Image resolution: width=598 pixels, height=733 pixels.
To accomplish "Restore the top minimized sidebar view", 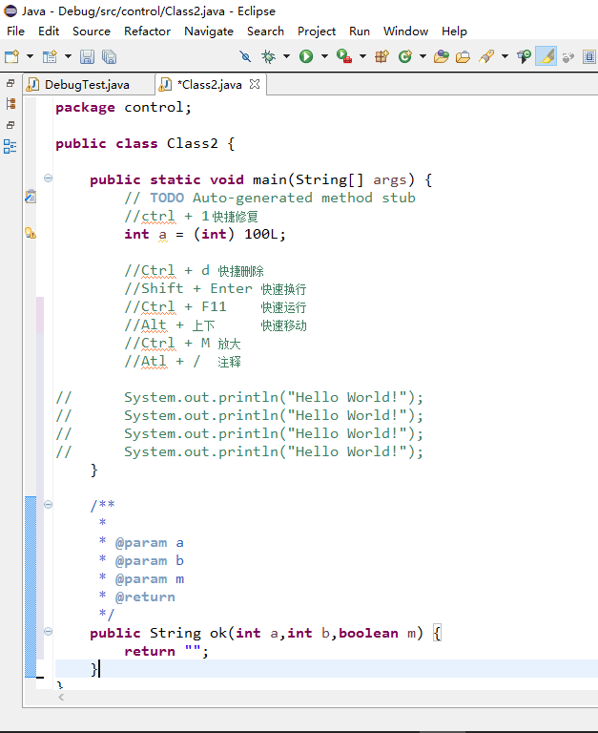I will [x=10, y=84].
